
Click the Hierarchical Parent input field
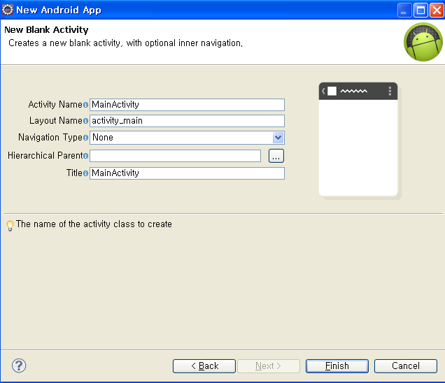pos(175,156)
